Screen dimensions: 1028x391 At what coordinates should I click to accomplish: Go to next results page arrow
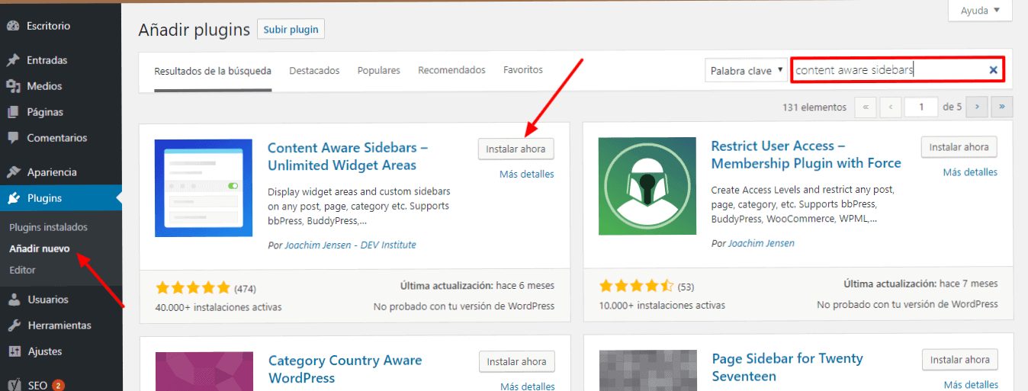tap(976, 107)
